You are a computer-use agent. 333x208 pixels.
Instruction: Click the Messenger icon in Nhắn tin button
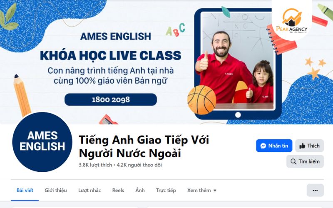point(263,146)
